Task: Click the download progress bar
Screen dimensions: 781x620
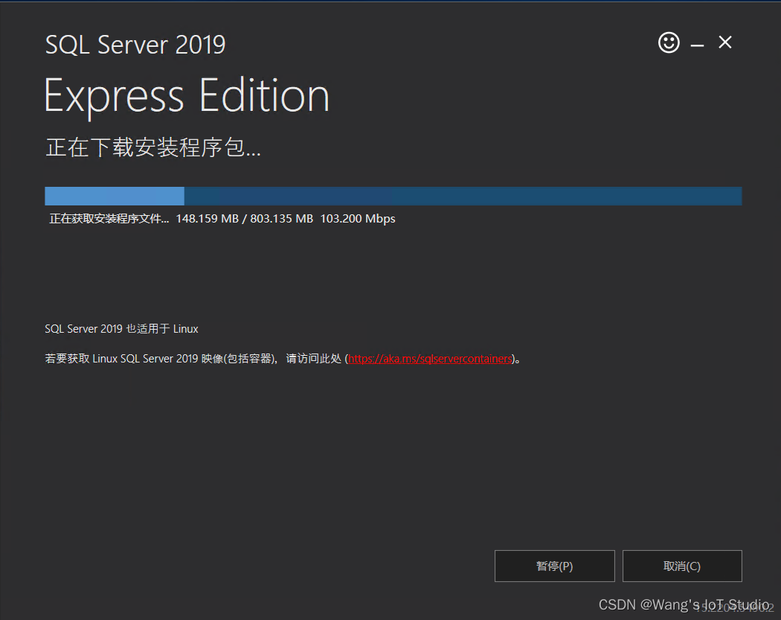Action: [393, 195]
